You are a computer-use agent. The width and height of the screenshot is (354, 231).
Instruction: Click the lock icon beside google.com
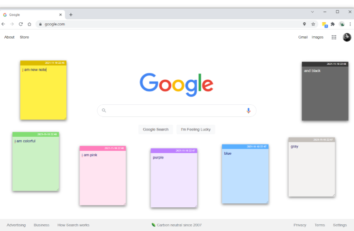pos(40,24)
